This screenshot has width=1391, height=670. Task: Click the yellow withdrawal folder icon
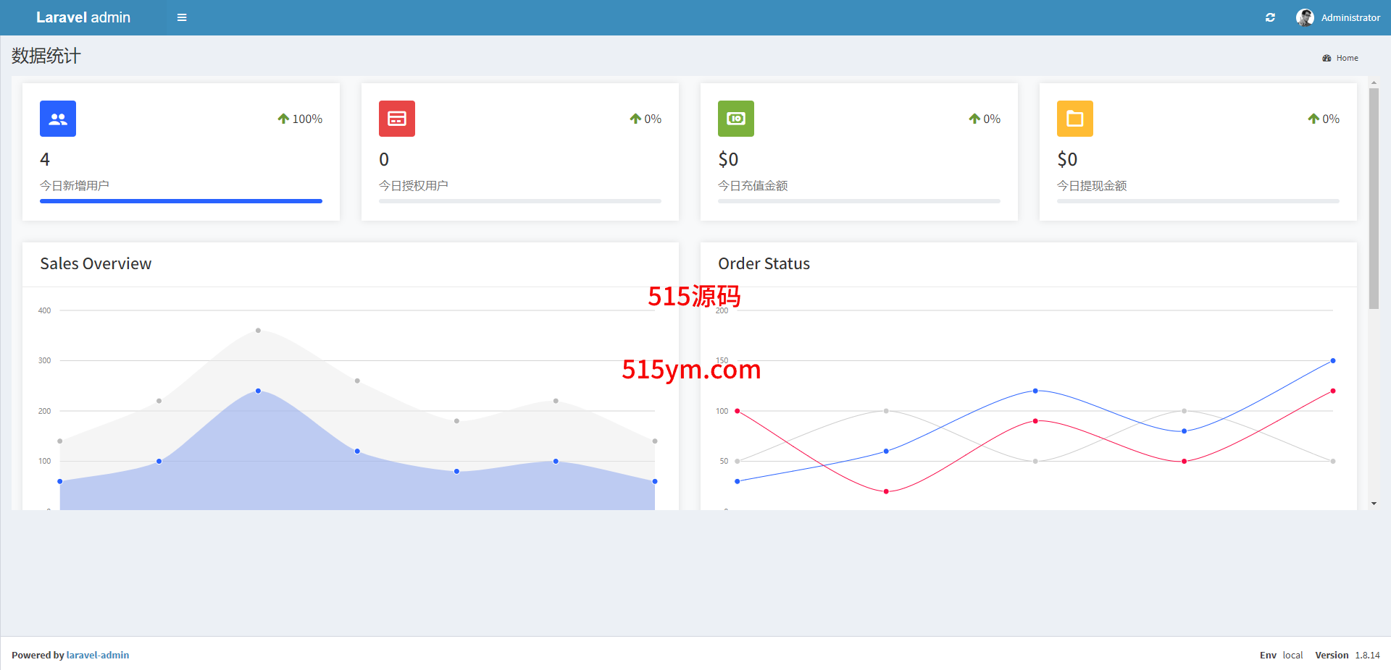pyautogui.click(x=1075, y=119)
